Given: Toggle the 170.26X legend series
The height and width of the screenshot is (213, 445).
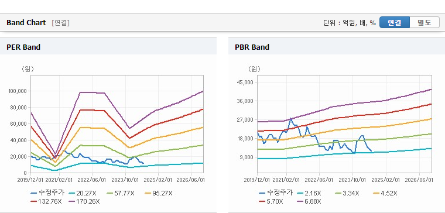Looking at the screenshot, I should (x=84, y=201).
